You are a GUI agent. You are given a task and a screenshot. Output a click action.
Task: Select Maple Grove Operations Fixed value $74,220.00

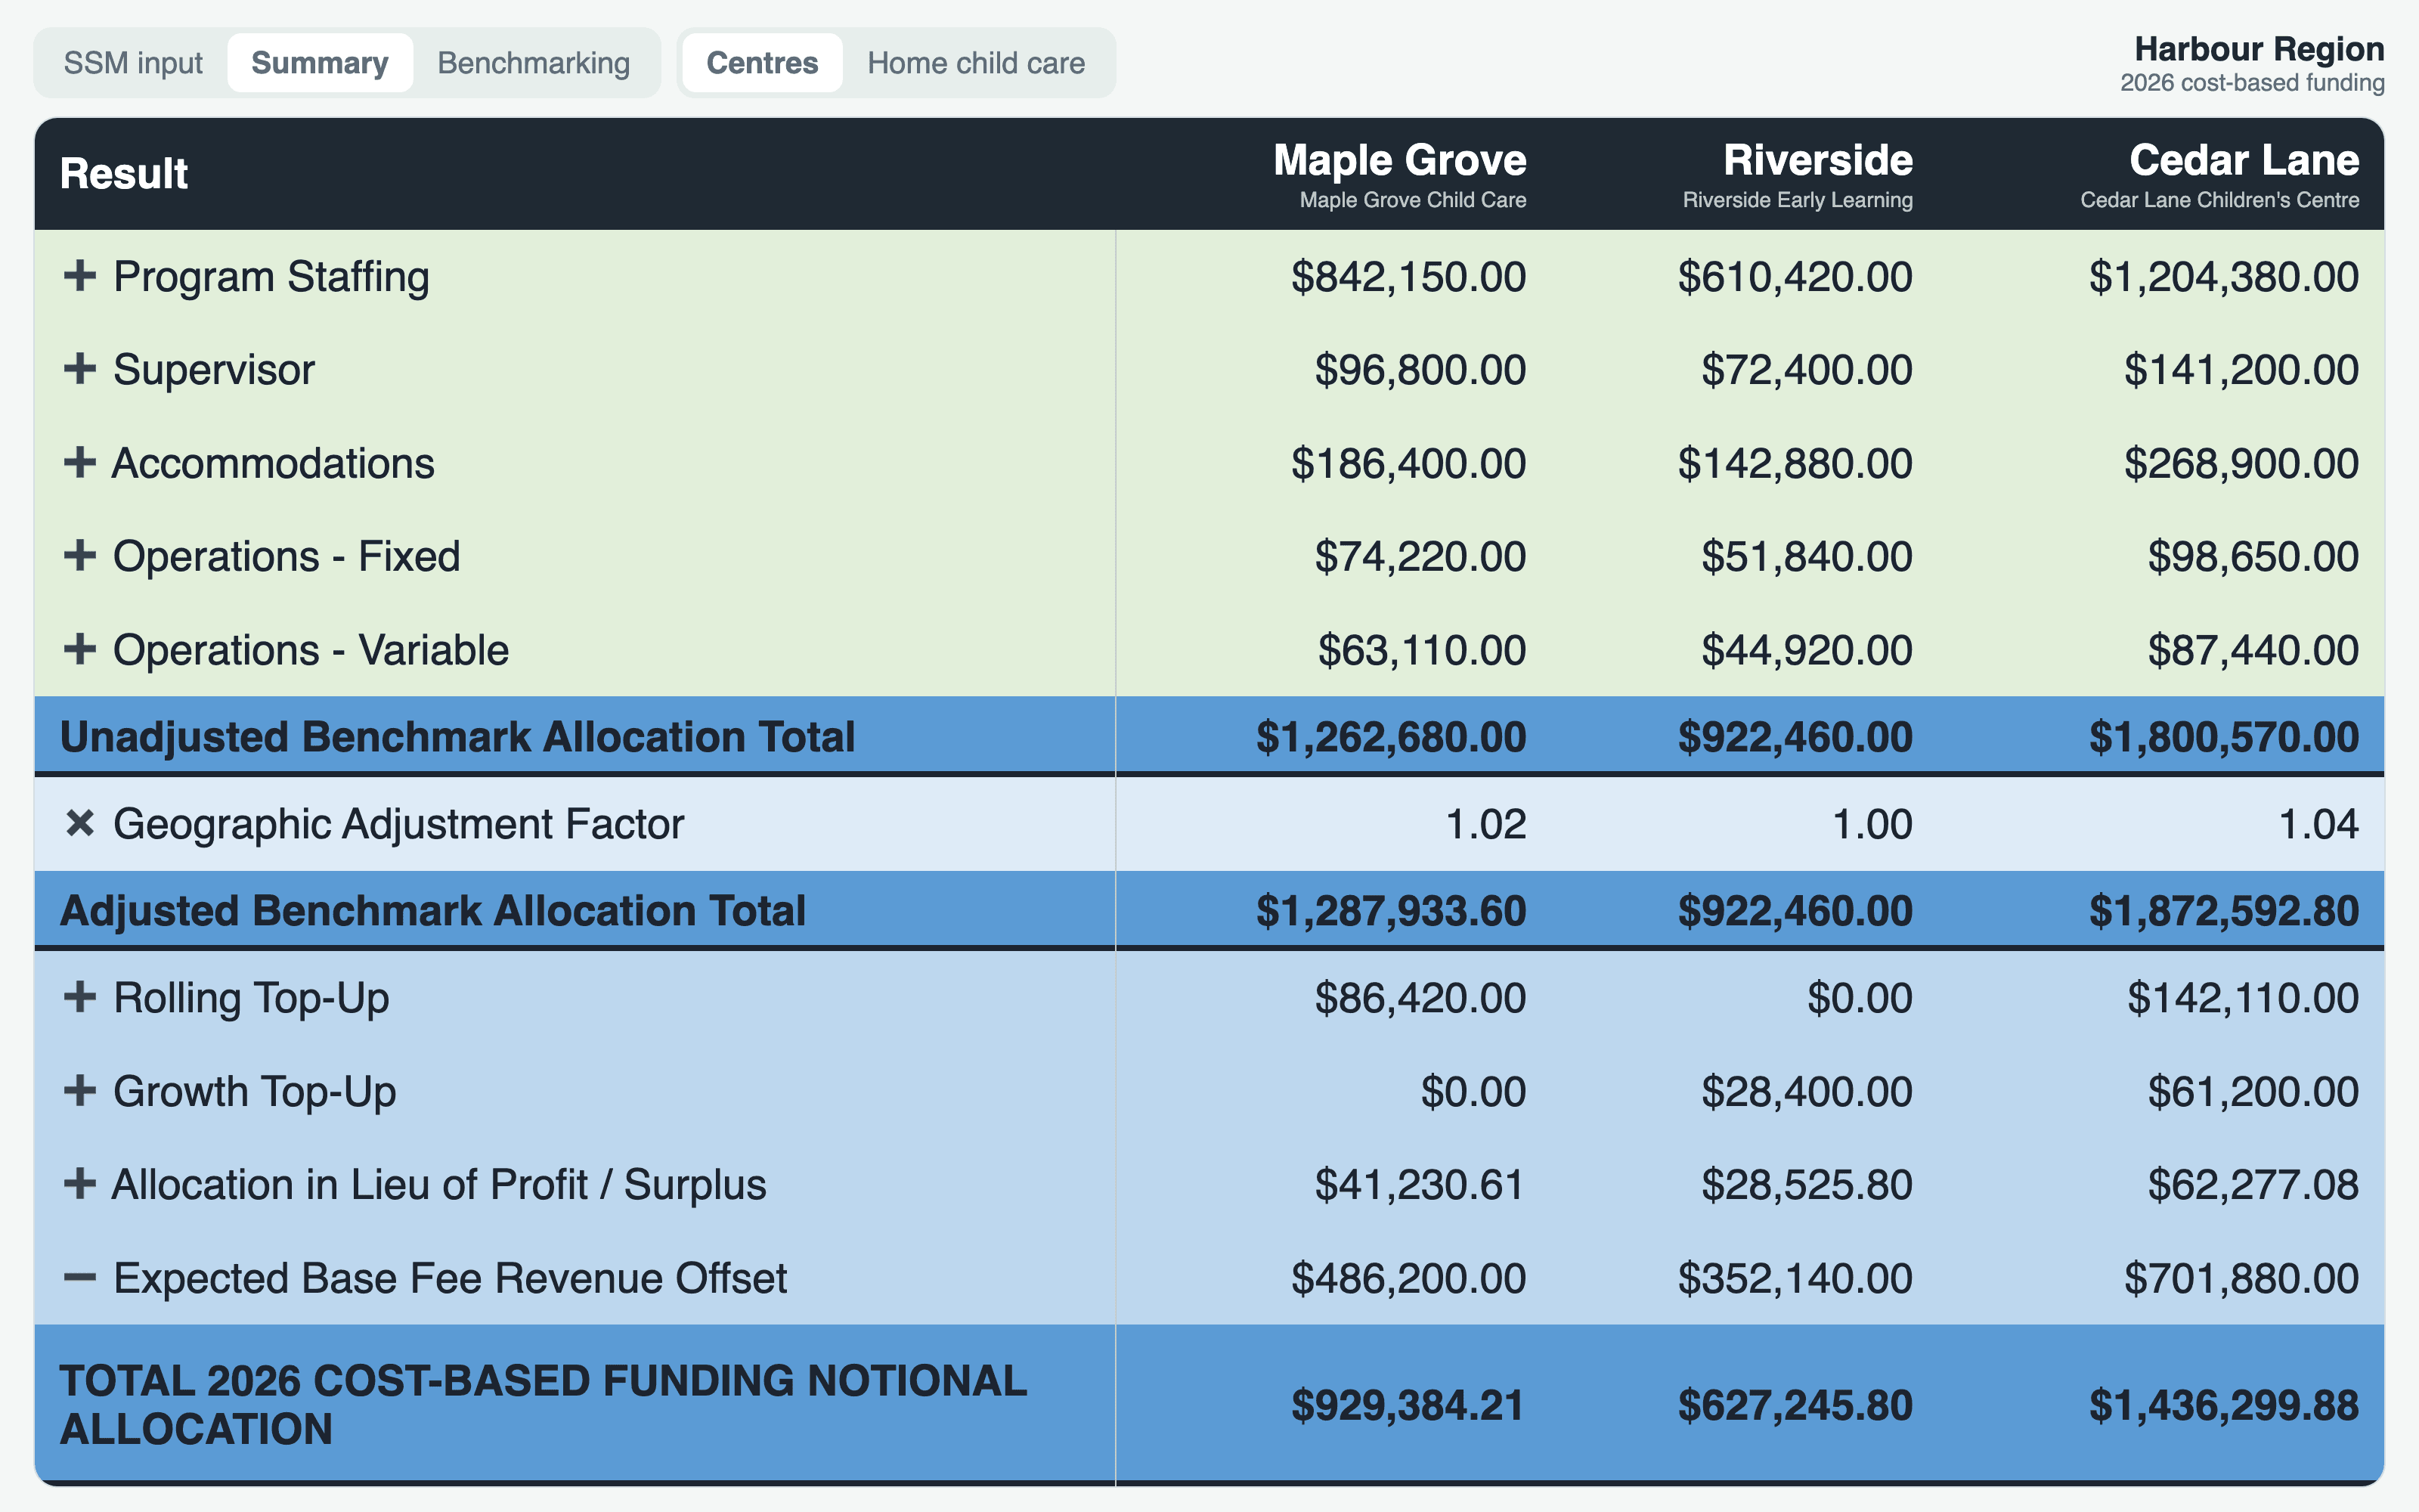[x=1420, y=557]
